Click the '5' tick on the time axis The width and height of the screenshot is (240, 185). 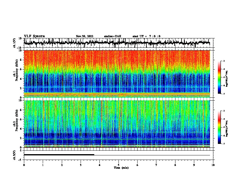point(118,165)
